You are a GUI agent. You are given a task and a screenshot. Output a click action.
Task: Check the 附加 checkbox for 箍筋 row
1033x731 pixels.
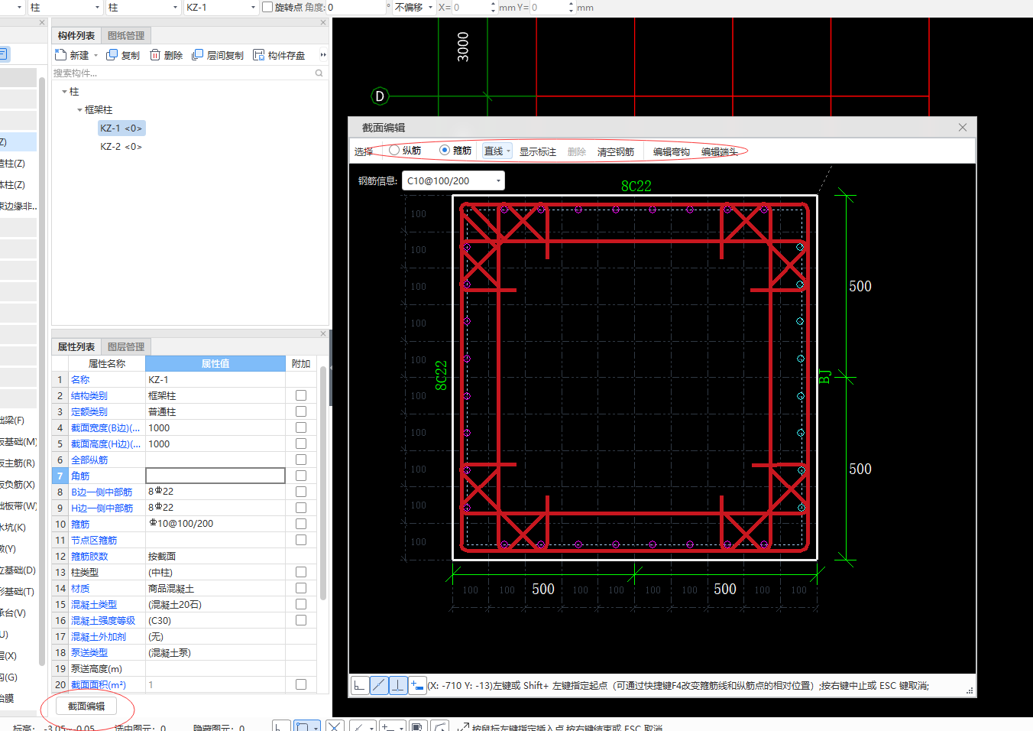click(x=301, y=524)
